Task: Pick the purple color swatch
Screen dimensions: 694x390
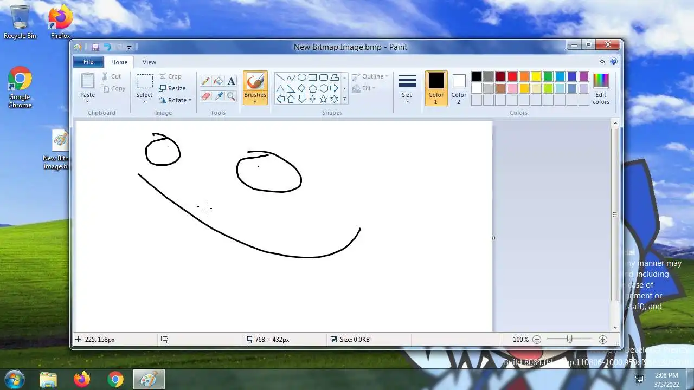Action: (584, 76)
